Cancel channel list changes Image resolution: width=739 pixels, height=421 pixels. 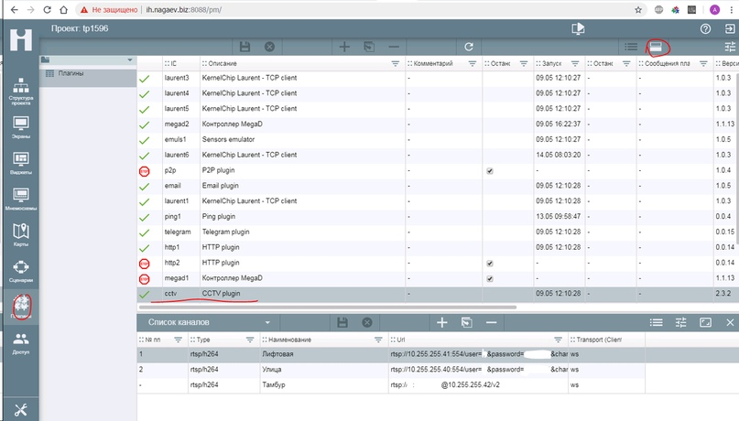367,322
